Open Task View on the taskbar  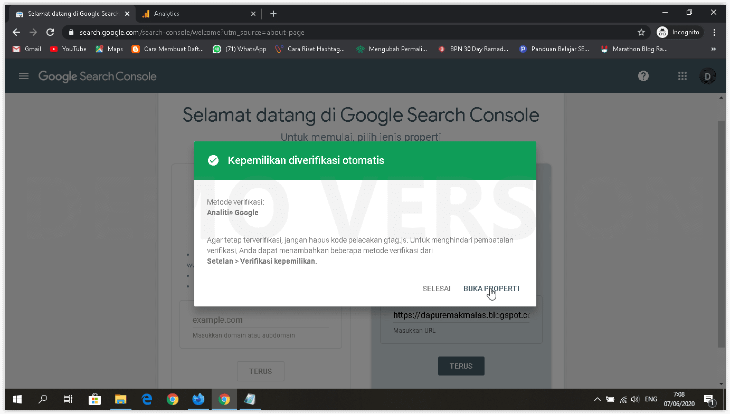(x=68, y=399)
